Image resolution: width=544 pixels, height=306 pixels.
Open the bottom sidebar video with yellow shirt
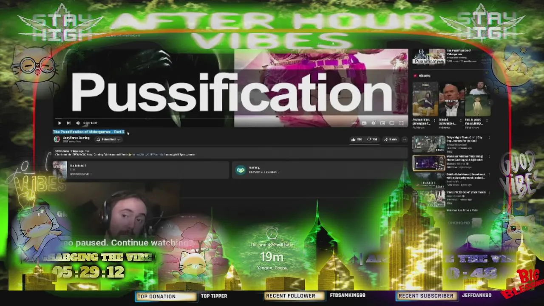pyautogui.click(x=429, y=199)
